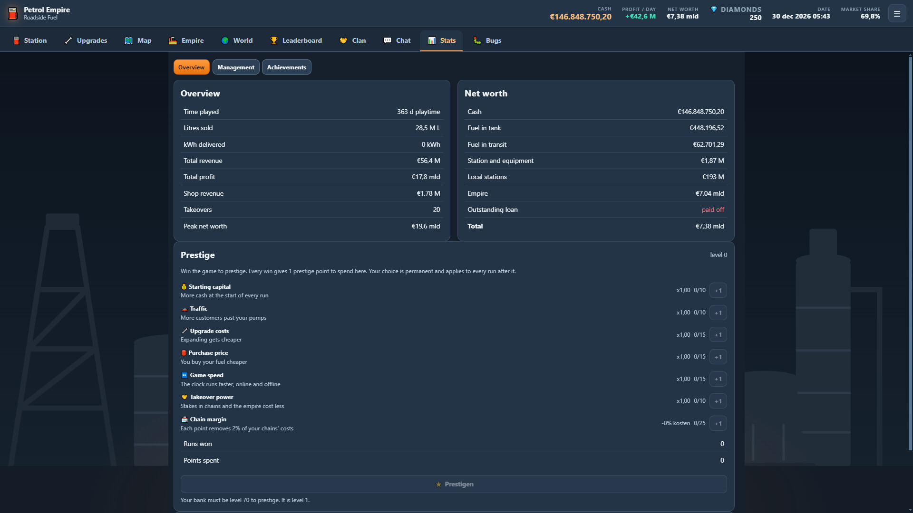Click the Upgrades wrench icon
The height and width of the screenshot is (513, 913).
click(68, 40)
